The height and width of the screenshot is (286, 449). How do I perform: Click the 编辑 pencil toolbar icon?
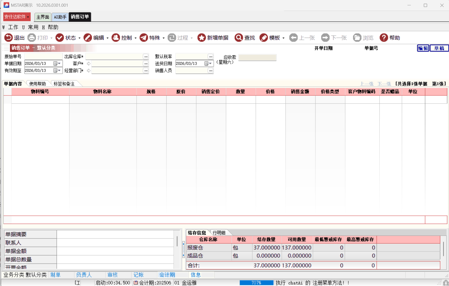pos(88,37)
